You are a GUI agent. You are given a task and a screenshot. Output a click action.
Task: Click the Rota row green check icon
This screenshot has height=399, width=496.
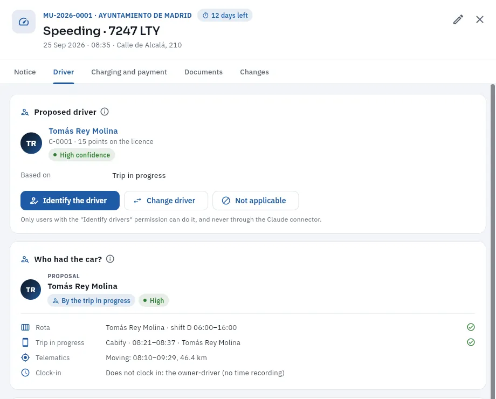(x=471, y=327)
